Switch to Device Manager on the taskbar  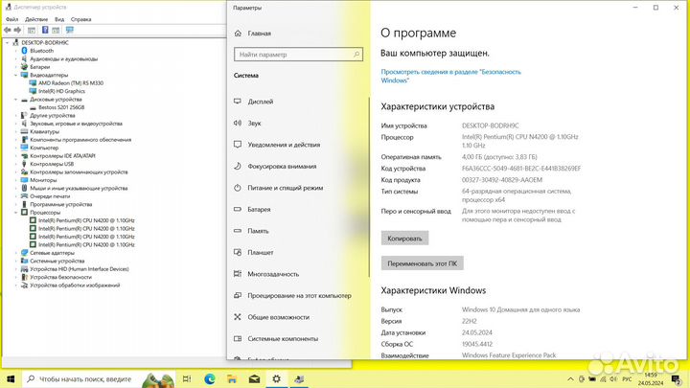point(299,378)
